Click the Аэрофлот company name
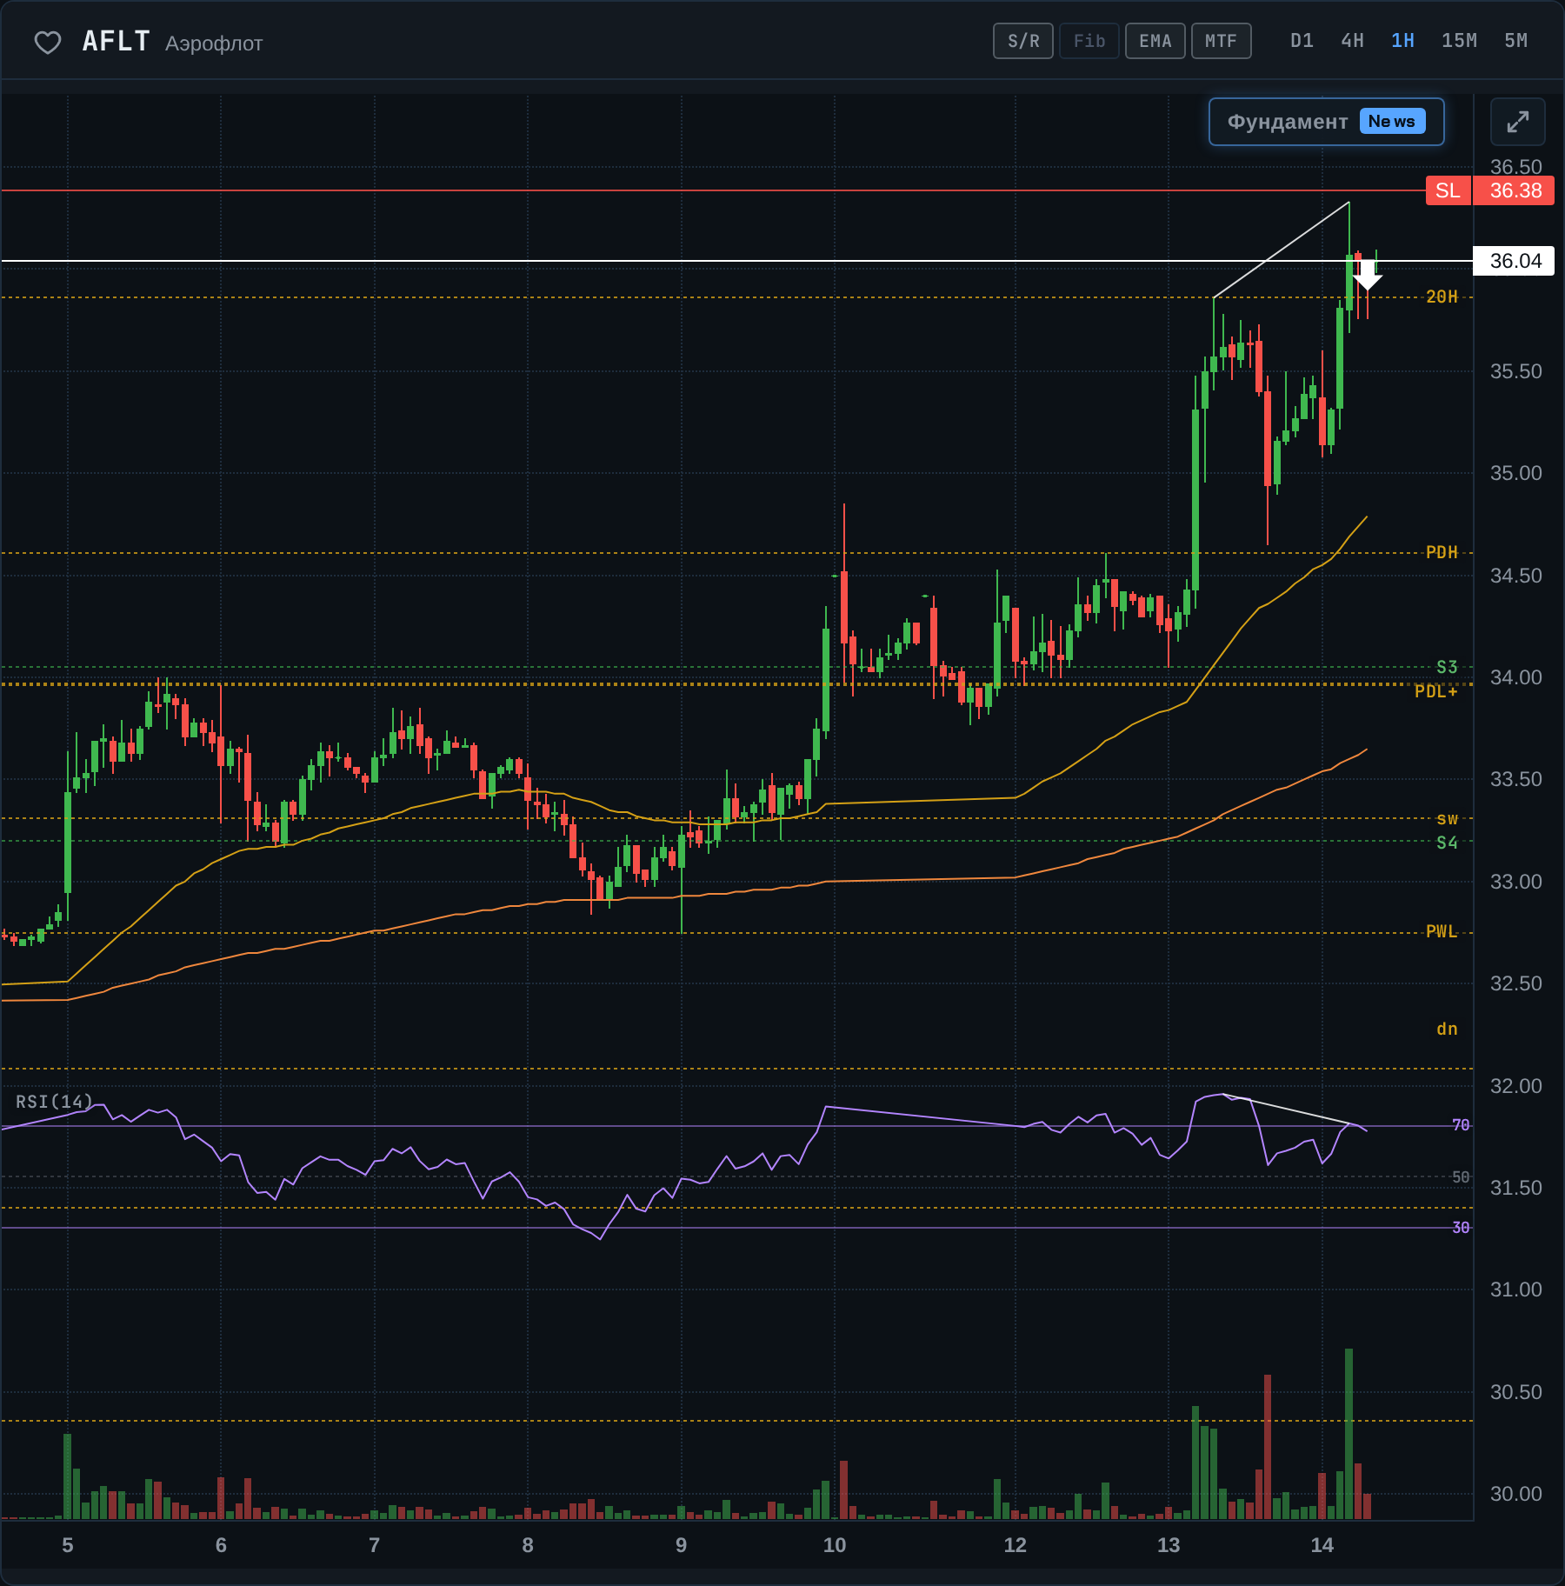 [x=214, y=43]
